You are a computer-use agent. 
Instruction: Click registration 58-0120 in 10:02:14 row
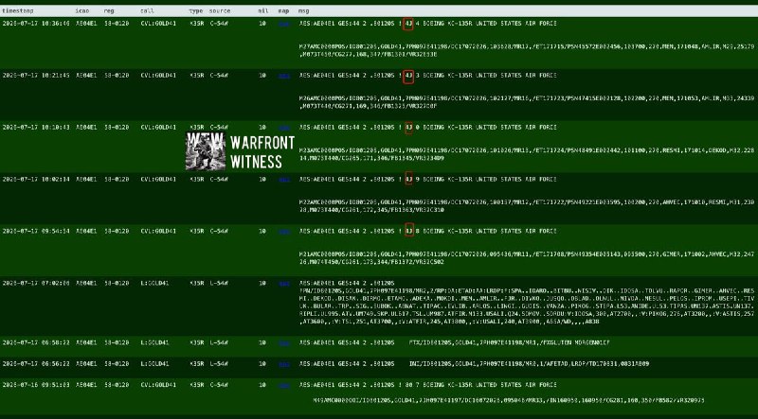click(x=117, y=179)
